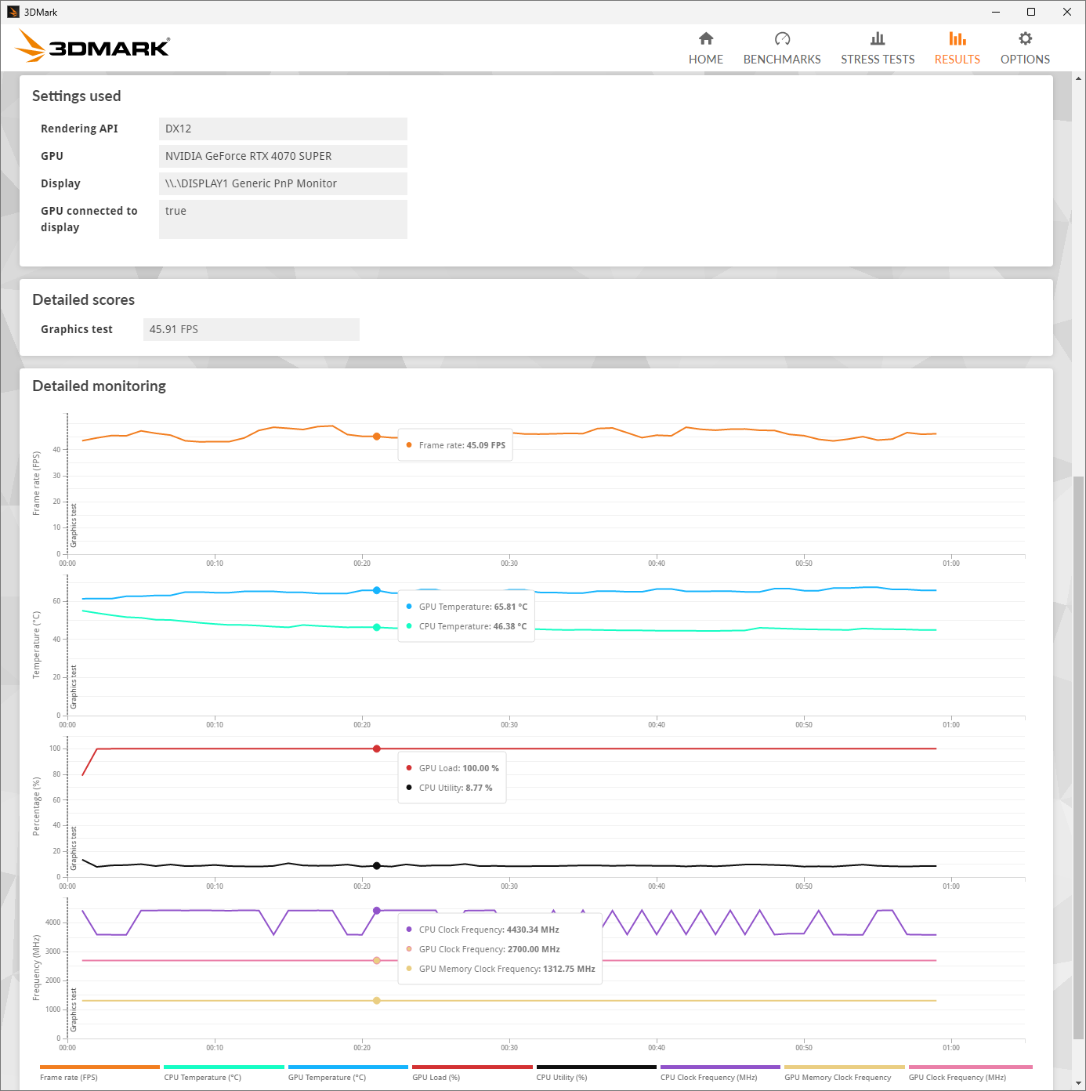
Task: Click the 3DMark app icon in title bar
Action: (13, 12)
